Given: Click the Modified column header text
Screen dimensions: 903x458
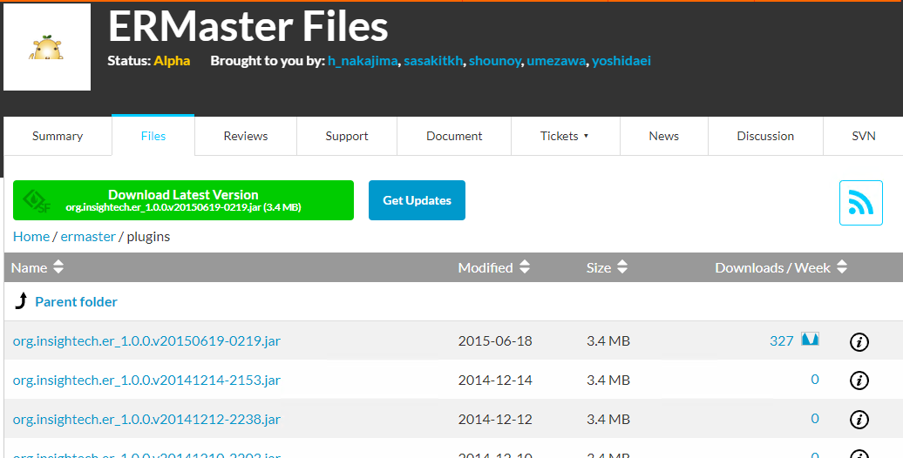Looking at the screenshot, I should point(485,267).
